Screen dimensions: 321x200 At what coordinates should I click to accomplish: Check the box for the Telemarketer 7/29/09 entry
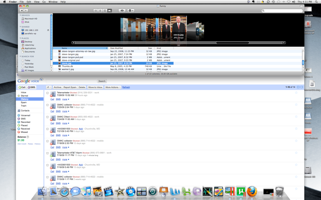click(x=48, y=93)
